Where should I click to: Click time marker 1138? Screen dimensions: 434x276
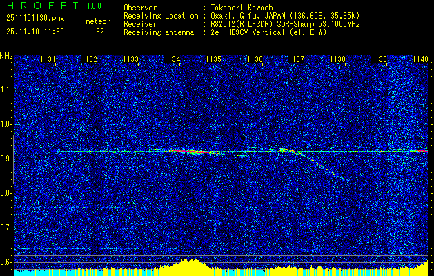338,59
